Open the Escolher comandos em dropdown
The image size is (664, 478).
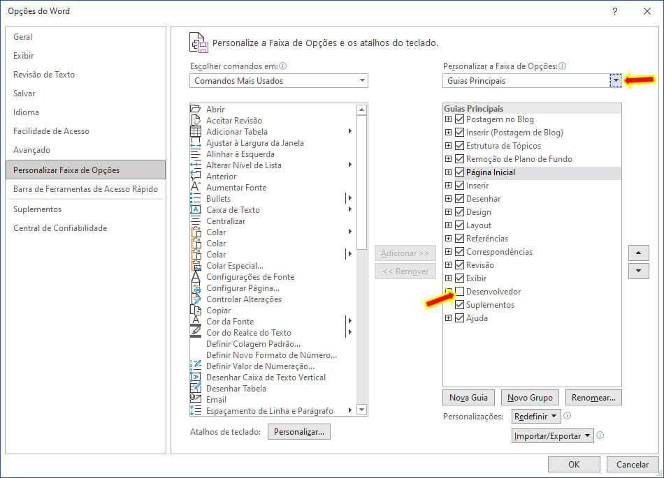pos(279,81)
